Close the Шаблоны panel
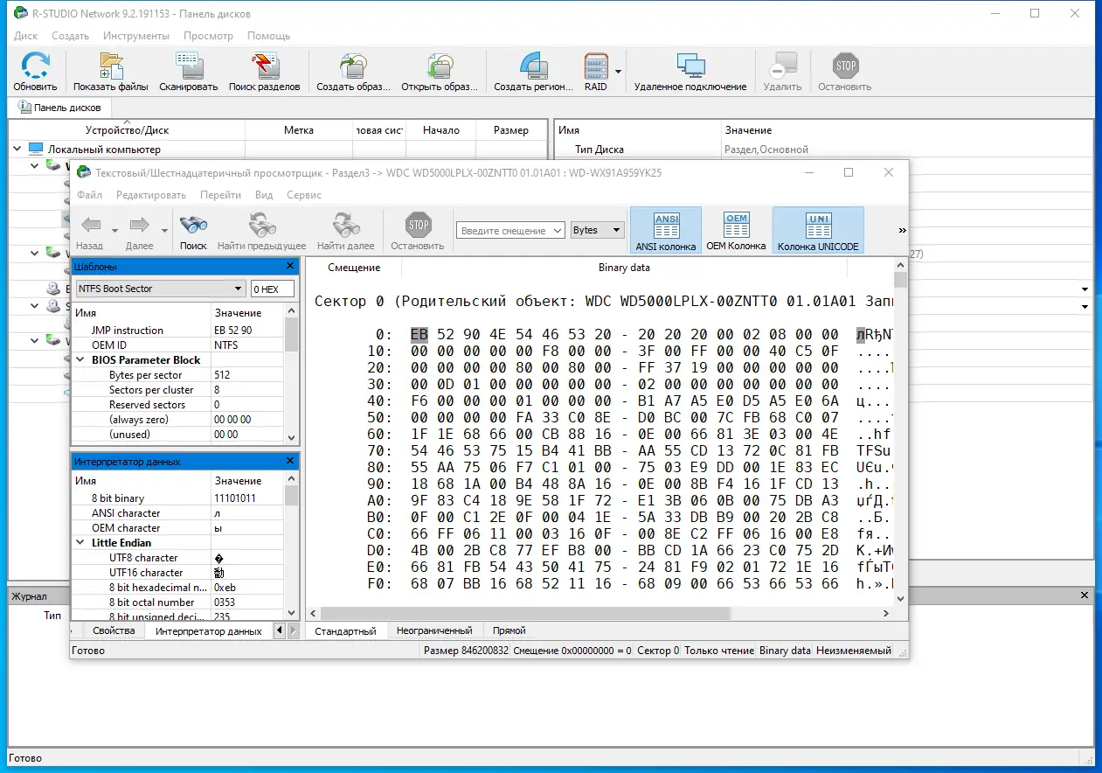 [x=291, y=266]
